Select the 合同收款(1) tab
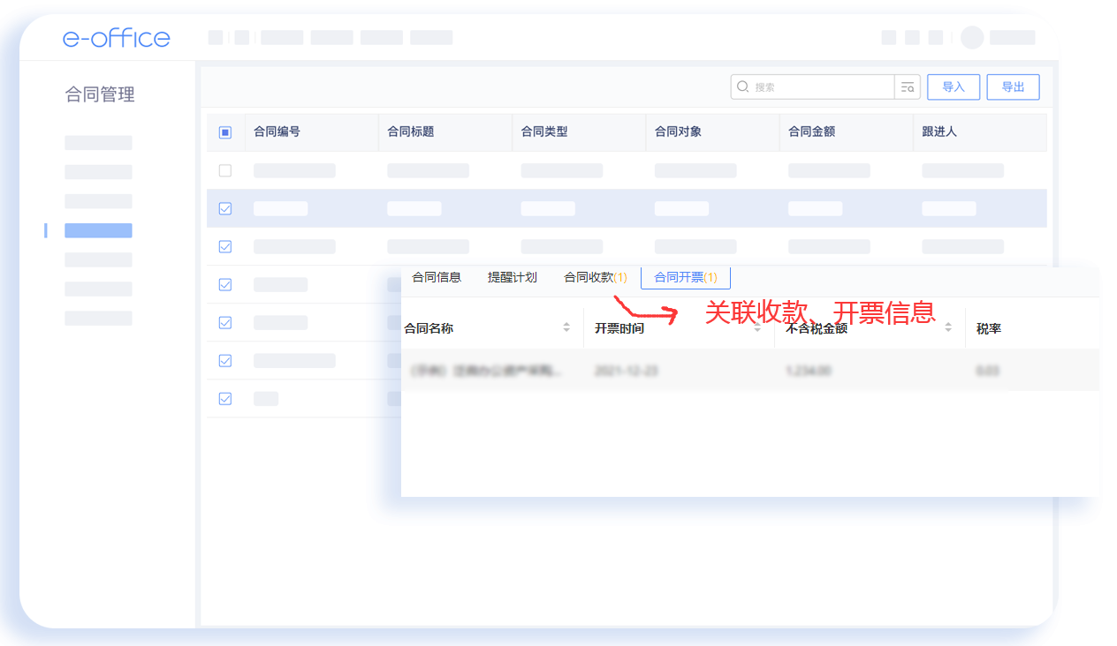 596,277
